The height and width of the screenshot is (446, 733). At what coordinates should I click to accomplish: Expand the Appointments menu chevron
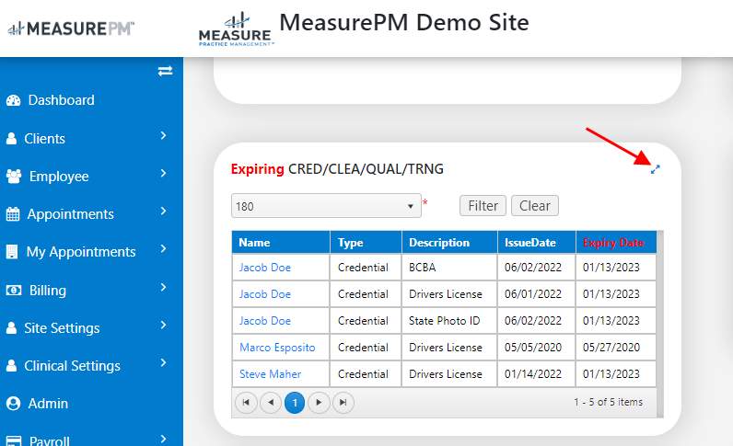pos(163,212)
